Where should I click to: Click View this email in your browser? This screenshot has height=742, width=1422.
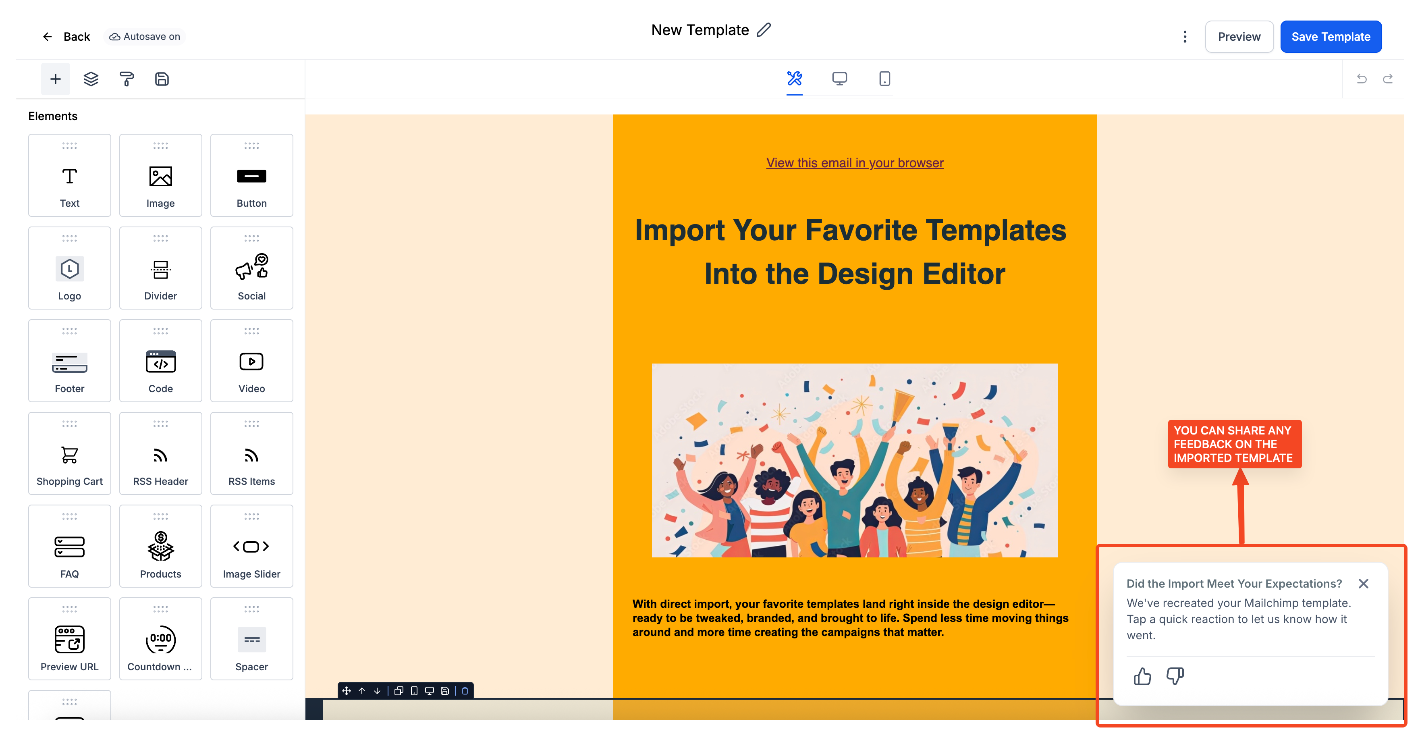[855, 163]
